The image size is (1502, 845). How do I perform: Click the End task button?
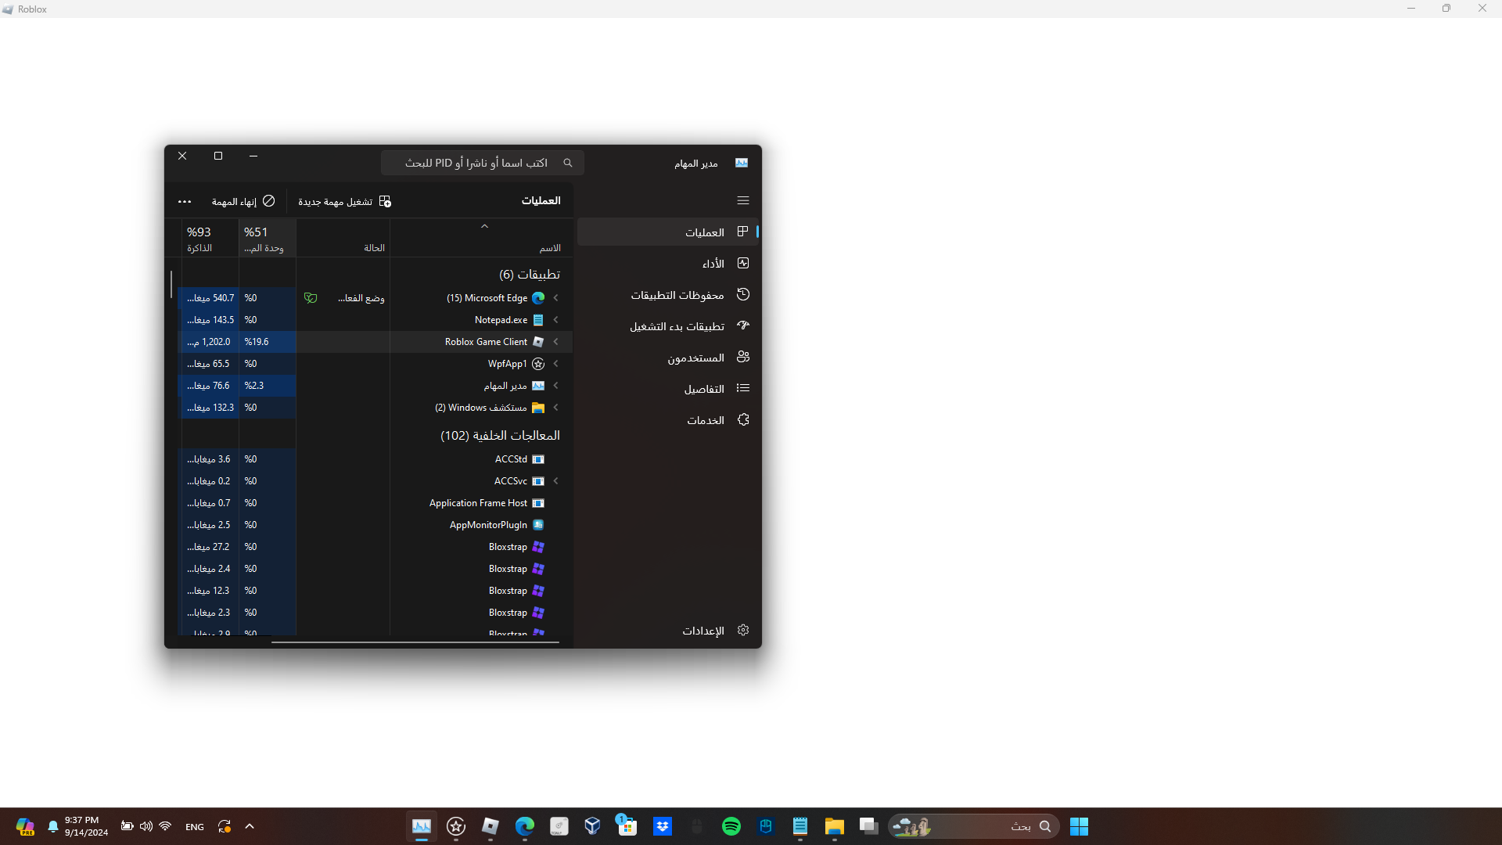click(x=243, y=201)
